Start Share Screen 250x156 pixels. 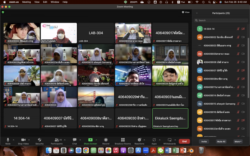coord(90,140)
